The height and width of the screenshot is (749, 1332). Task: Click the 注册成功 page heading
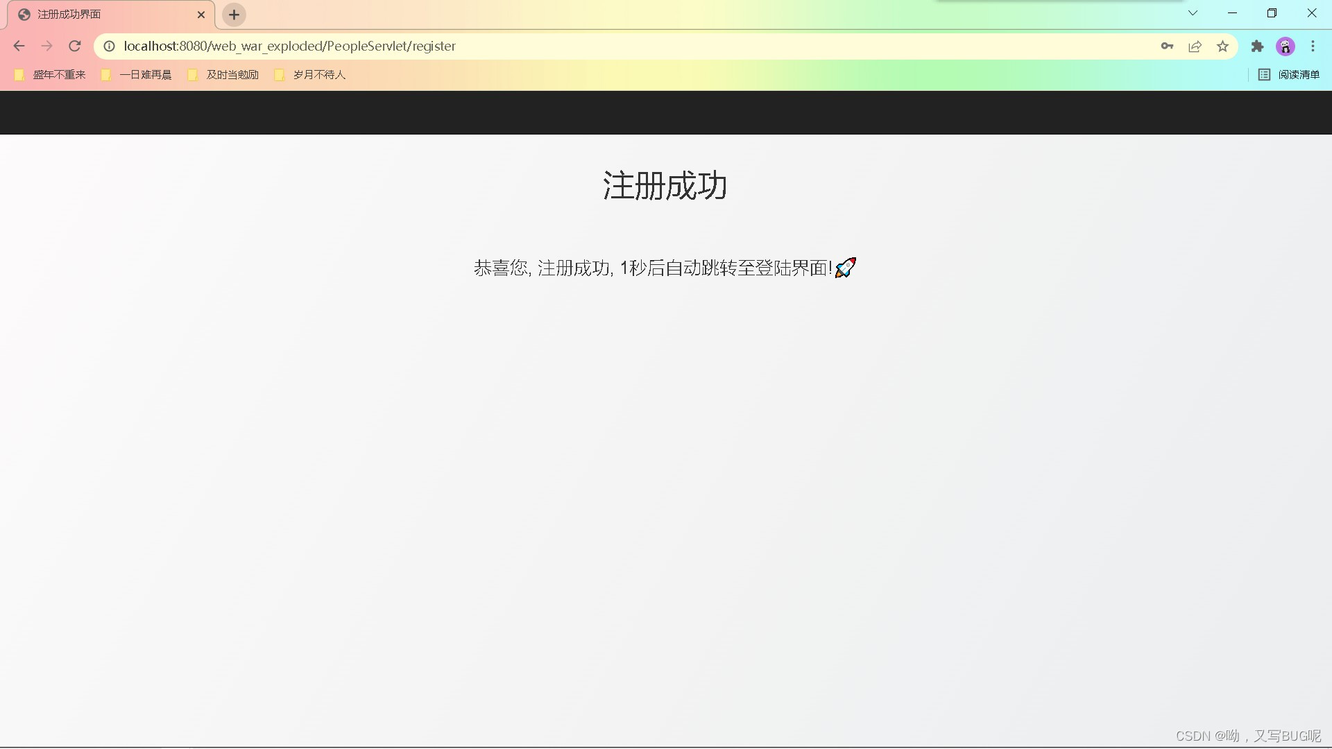(665, 186)
